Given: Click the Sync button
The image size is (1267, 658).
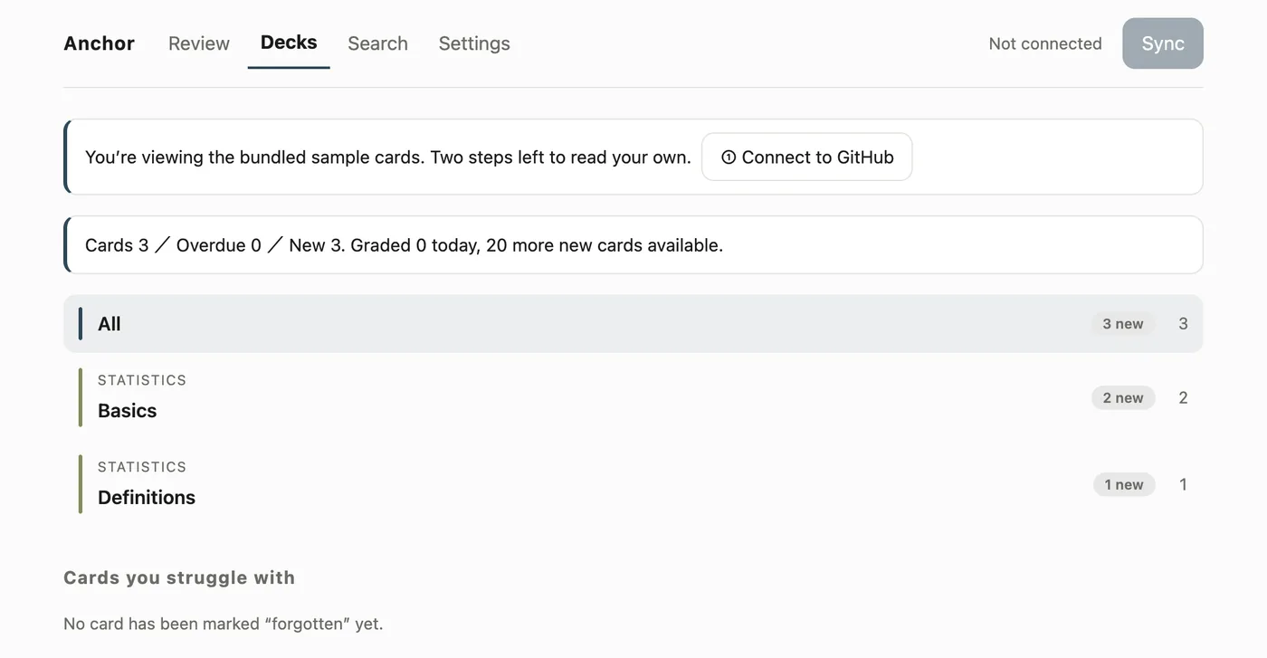Looking at the screenshot, I should pos(1163,43).
